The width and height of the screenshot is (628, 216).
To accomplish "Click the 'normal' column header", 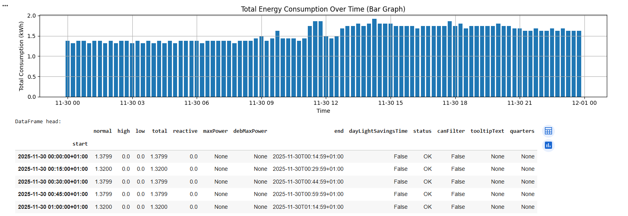I will pyautogui.click(x=102, y=131).
